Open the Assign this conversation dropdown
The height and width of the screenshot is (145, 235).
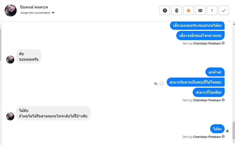tap(37, 13)
